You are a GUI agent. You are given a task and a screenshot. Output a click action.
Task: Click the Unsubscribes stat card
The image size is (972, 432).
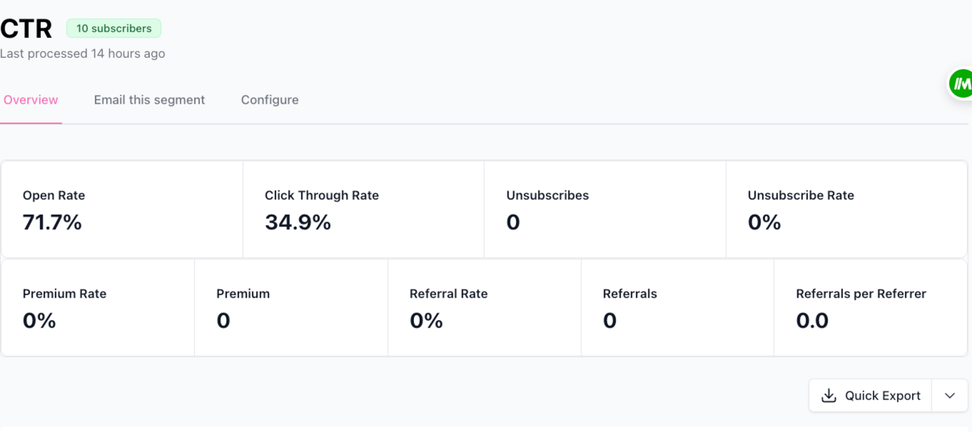(604, 209)
